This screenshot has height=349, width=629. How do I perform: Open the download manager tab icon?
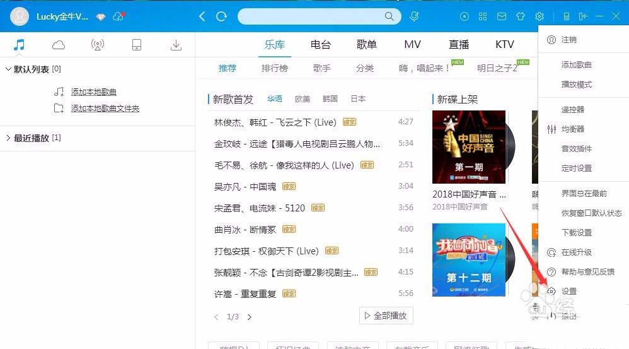pyautogui.click(x=176, y=45)
